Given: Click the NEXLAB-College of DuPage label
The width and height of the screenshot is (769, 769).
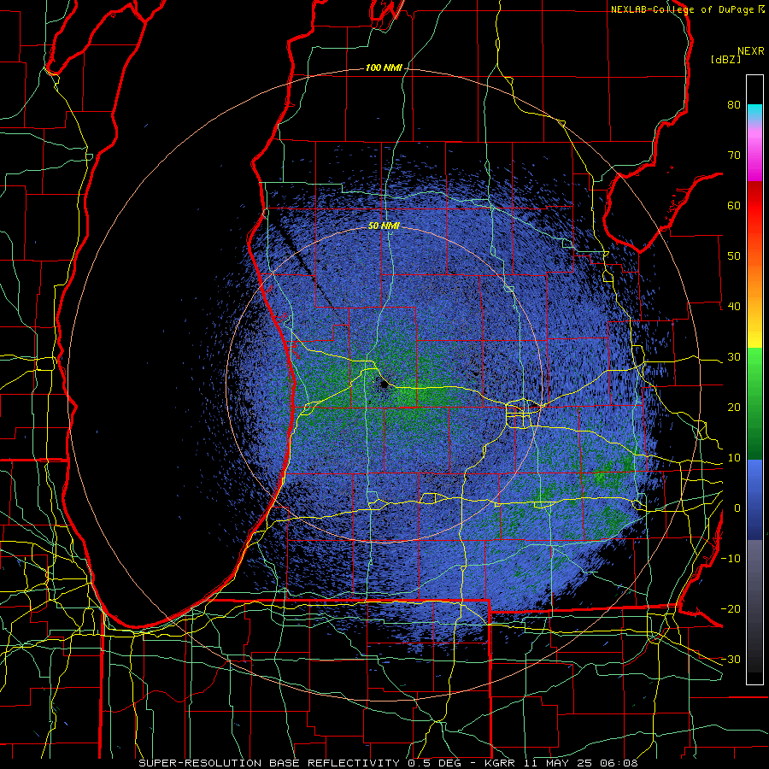Looking at the screenshot, I should (682, 9).
